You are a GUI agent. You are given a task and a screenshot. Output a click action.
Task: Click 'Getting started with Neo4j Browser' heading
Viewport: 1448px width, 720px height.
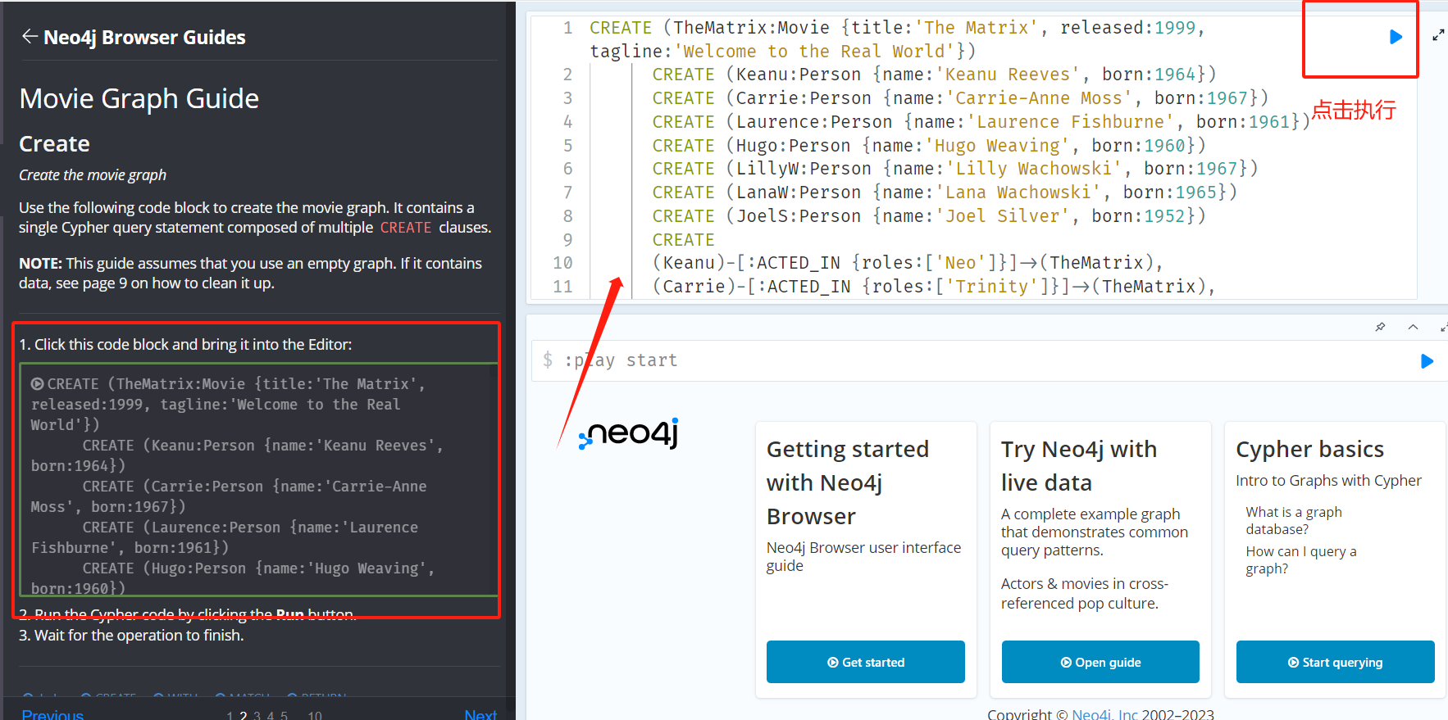[848, 482]
